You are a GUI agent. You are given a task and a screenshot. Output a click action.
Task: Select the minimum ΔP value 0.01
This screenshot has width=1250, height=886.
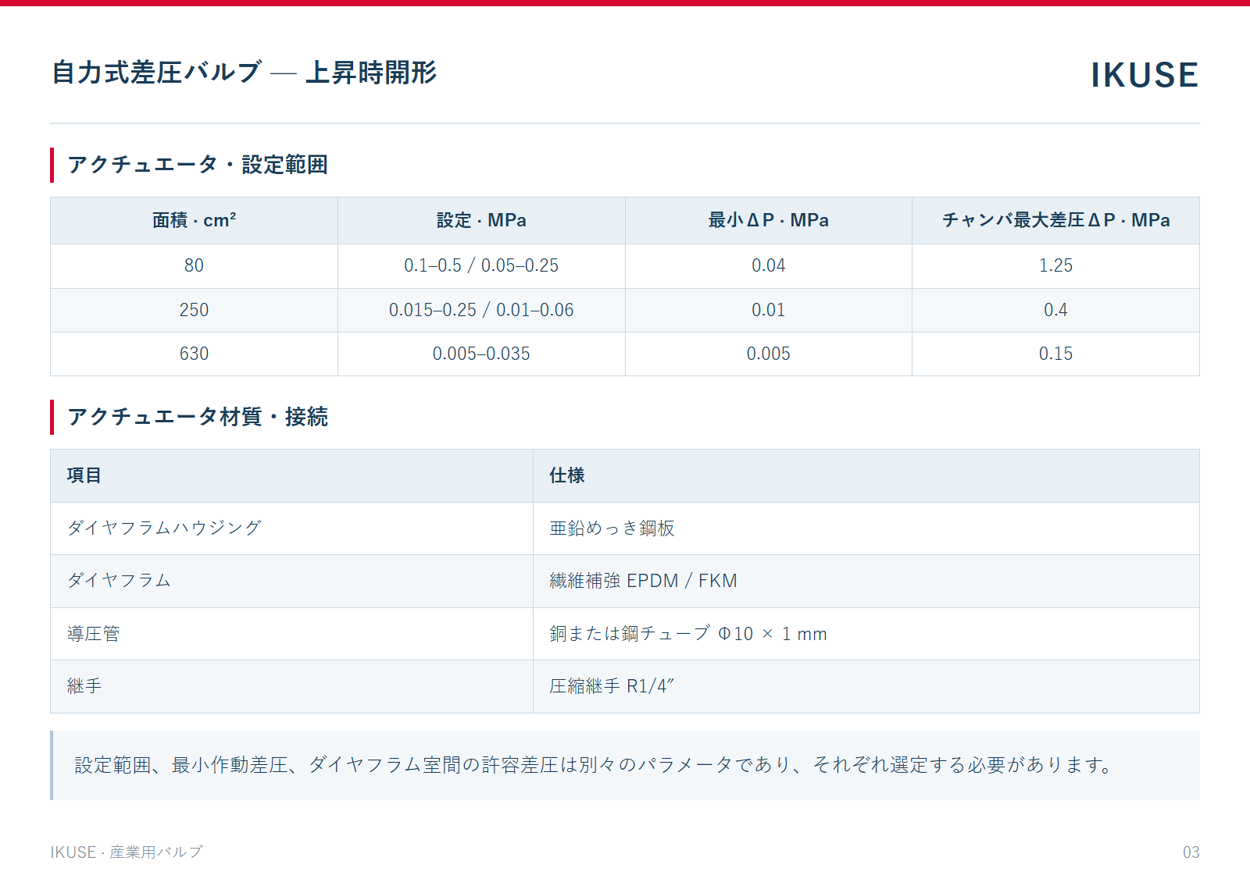[x=769, y=310]
